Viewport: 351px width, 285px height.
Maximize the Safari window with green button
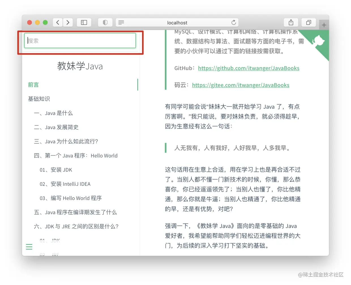click(x=45, y=22)
